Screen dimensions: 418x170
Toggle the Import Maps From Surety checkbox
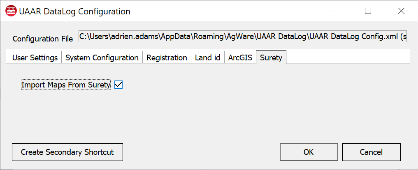click(118, 85)
